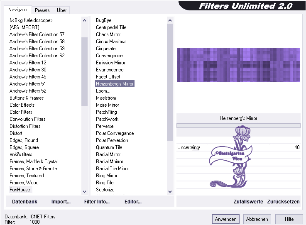The height and width of the screenshot is (225, 306).
Task: Switch to the Presets tab
Action: click(x=42, y=10)
